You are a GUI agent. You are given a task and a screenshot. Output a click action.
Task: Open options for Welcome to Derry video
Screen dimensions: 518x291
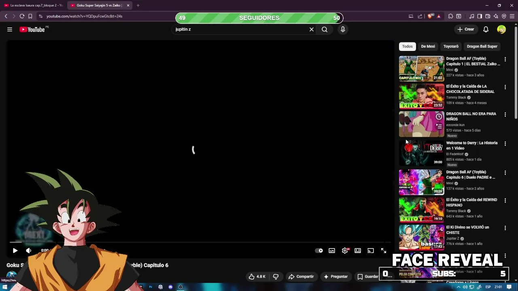pyautogui.click(x=505, y=144)
